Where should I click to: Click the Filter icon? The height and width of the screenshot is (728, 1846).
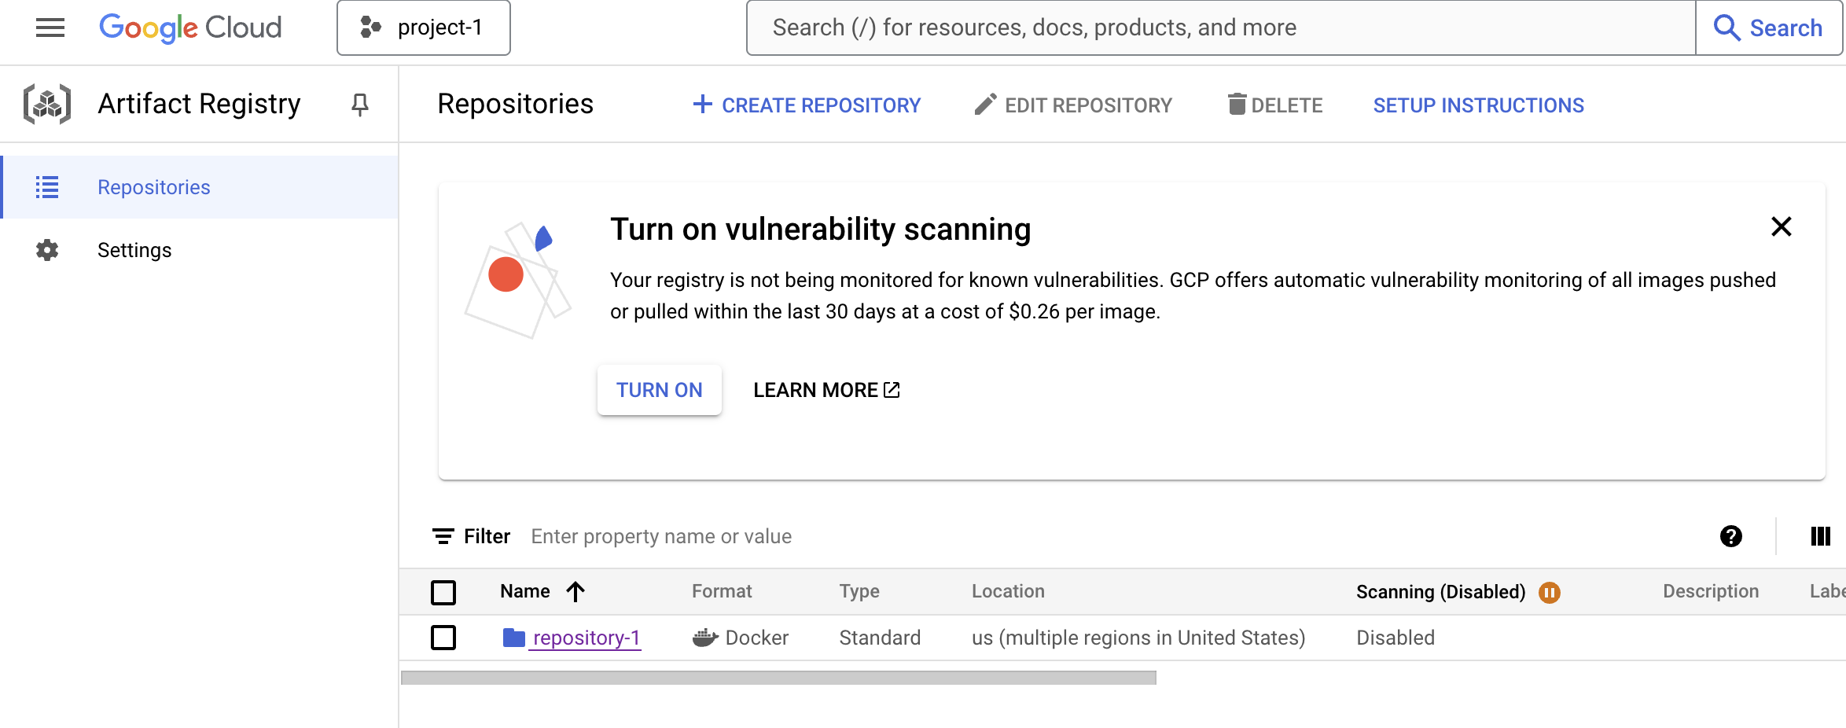point(443,536)
